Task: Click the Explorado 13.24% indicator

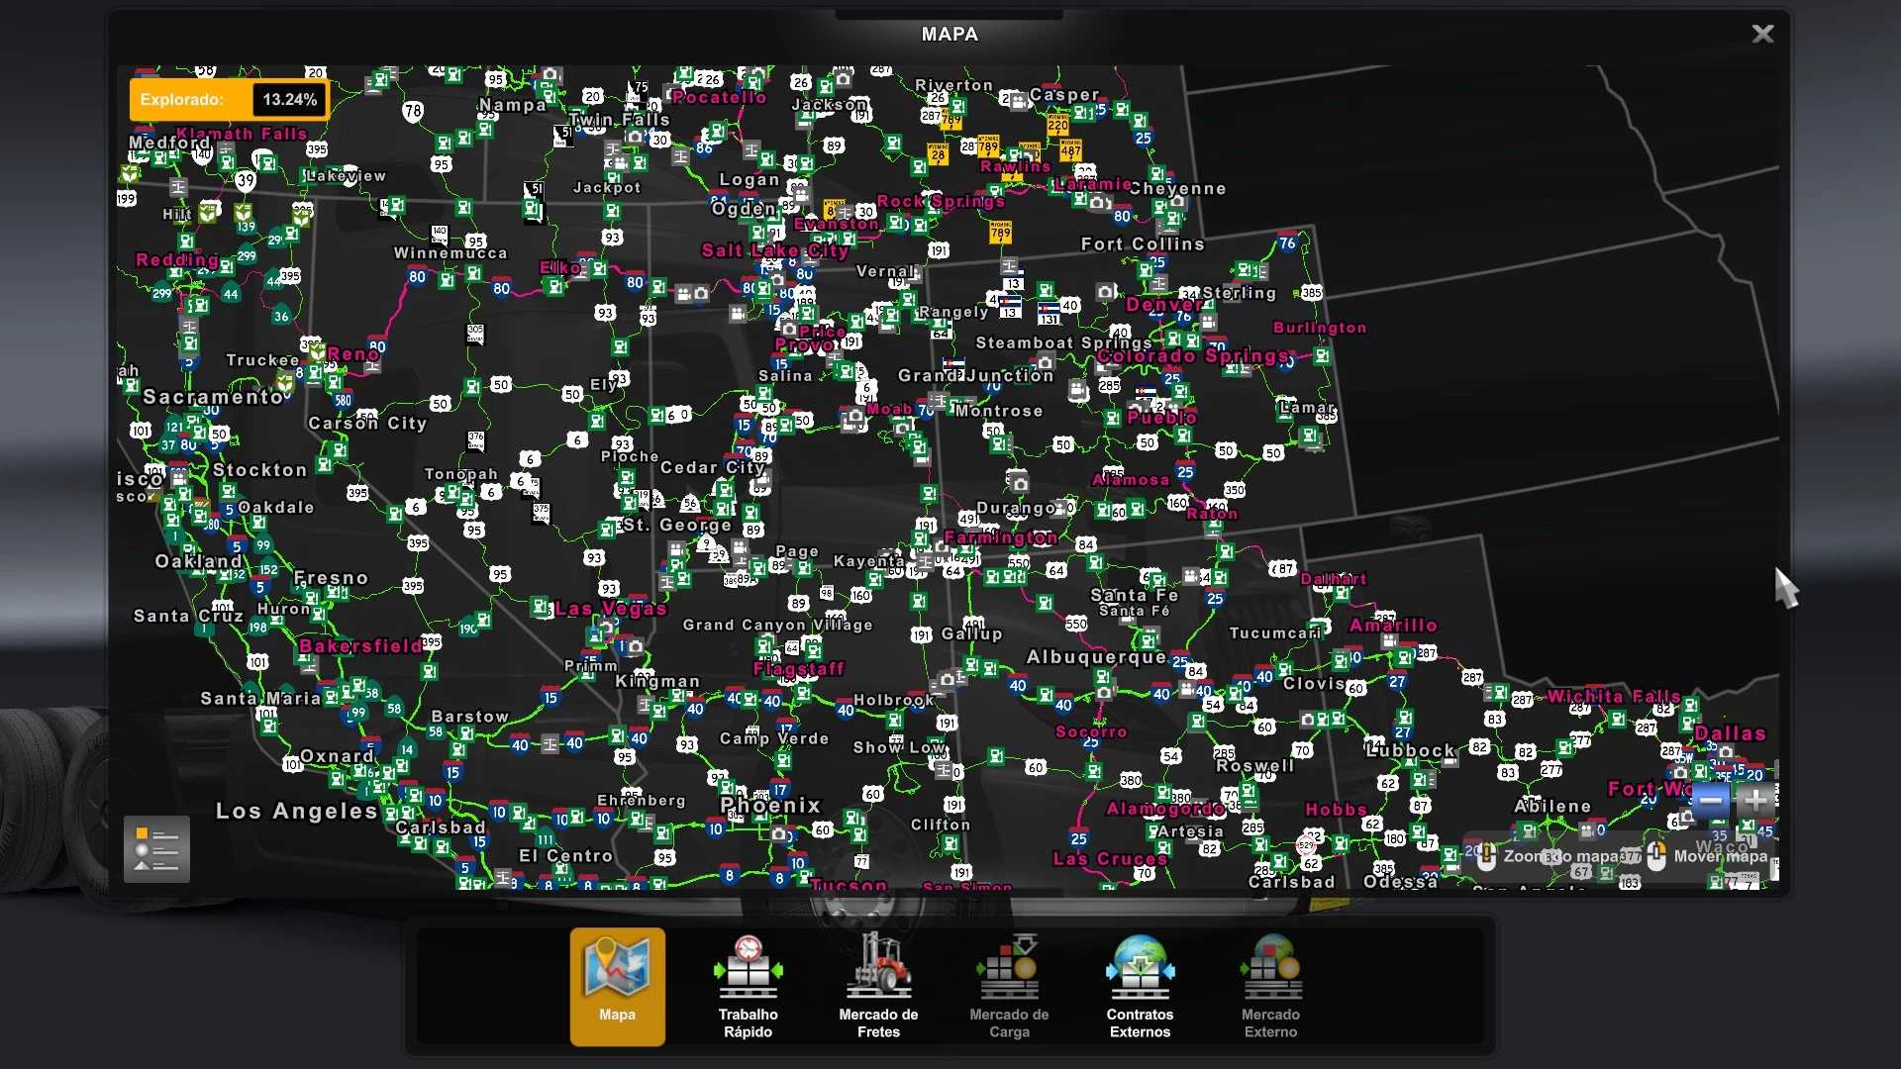Action: [229, 100]
